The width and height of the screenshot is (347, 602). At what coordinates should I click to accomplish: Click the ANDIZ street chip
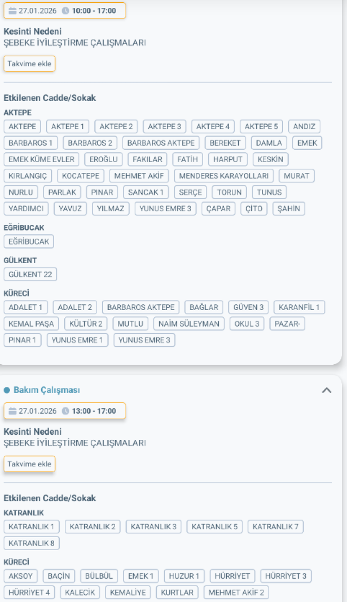coord(304,127)
